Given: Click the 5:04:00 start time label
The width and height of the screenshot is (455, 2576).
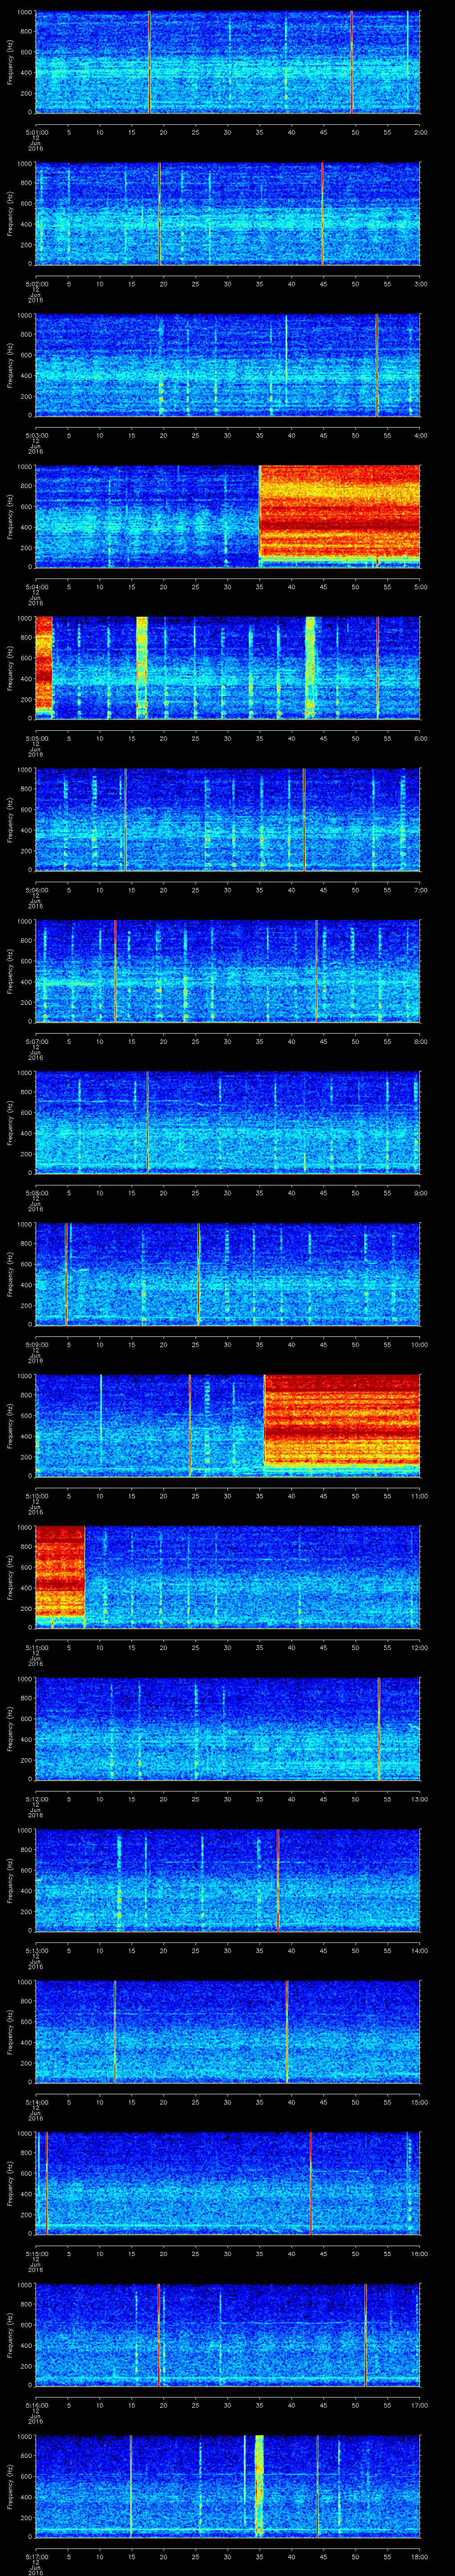Looking at the screenshot, I should [36, 587].
